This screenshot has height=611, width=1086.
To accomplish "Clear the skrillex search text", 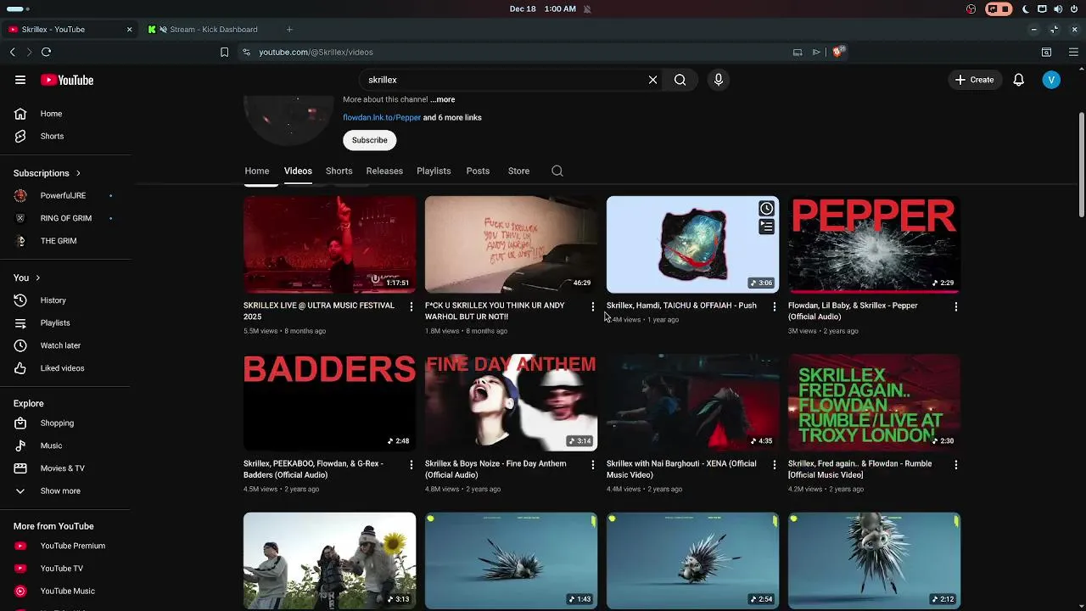I will (x=652, y=80).
